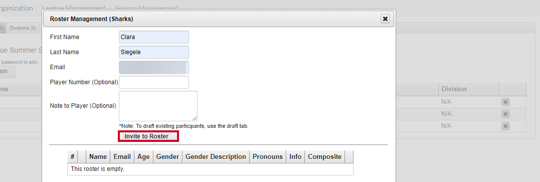Click the Player Number field
The width and height of the screenshot is (540, 182).
click(x=154, y=82)
